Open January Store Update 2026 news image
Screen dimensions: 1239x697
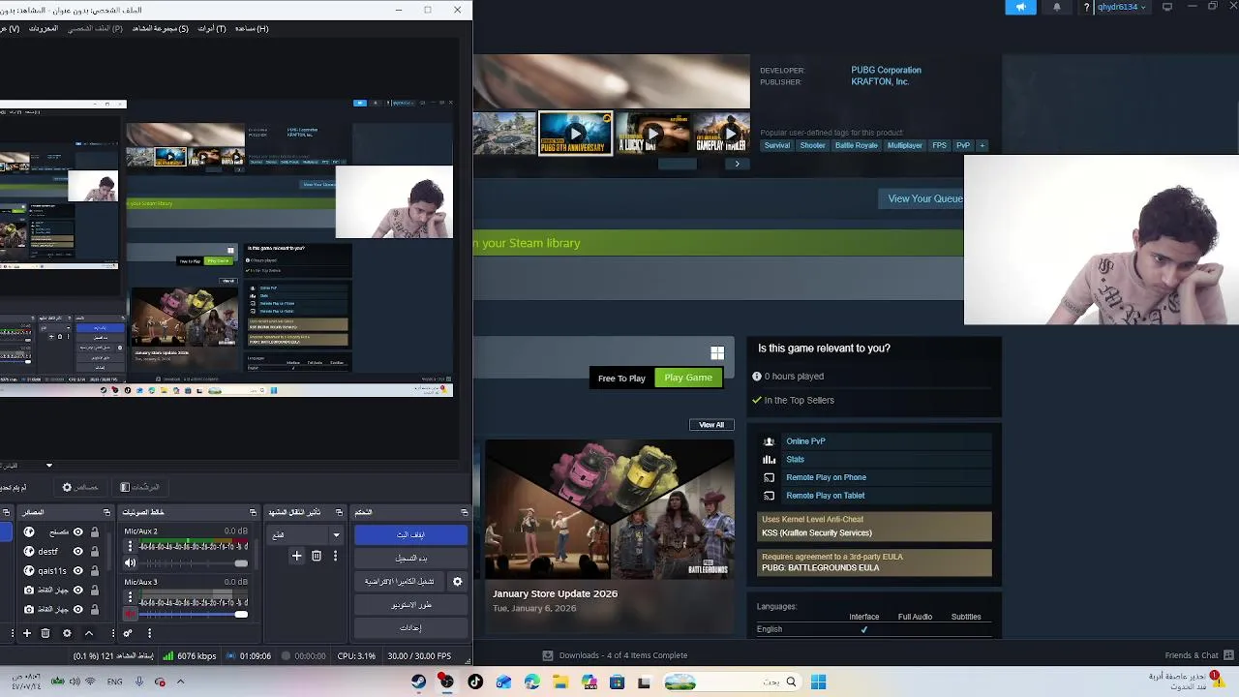click(610, 509)
